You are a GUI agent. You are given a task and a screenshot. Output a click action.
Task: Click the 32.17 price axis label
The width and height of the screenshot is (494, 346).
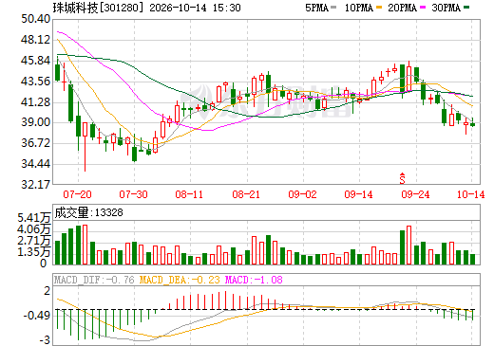point(35,185)
